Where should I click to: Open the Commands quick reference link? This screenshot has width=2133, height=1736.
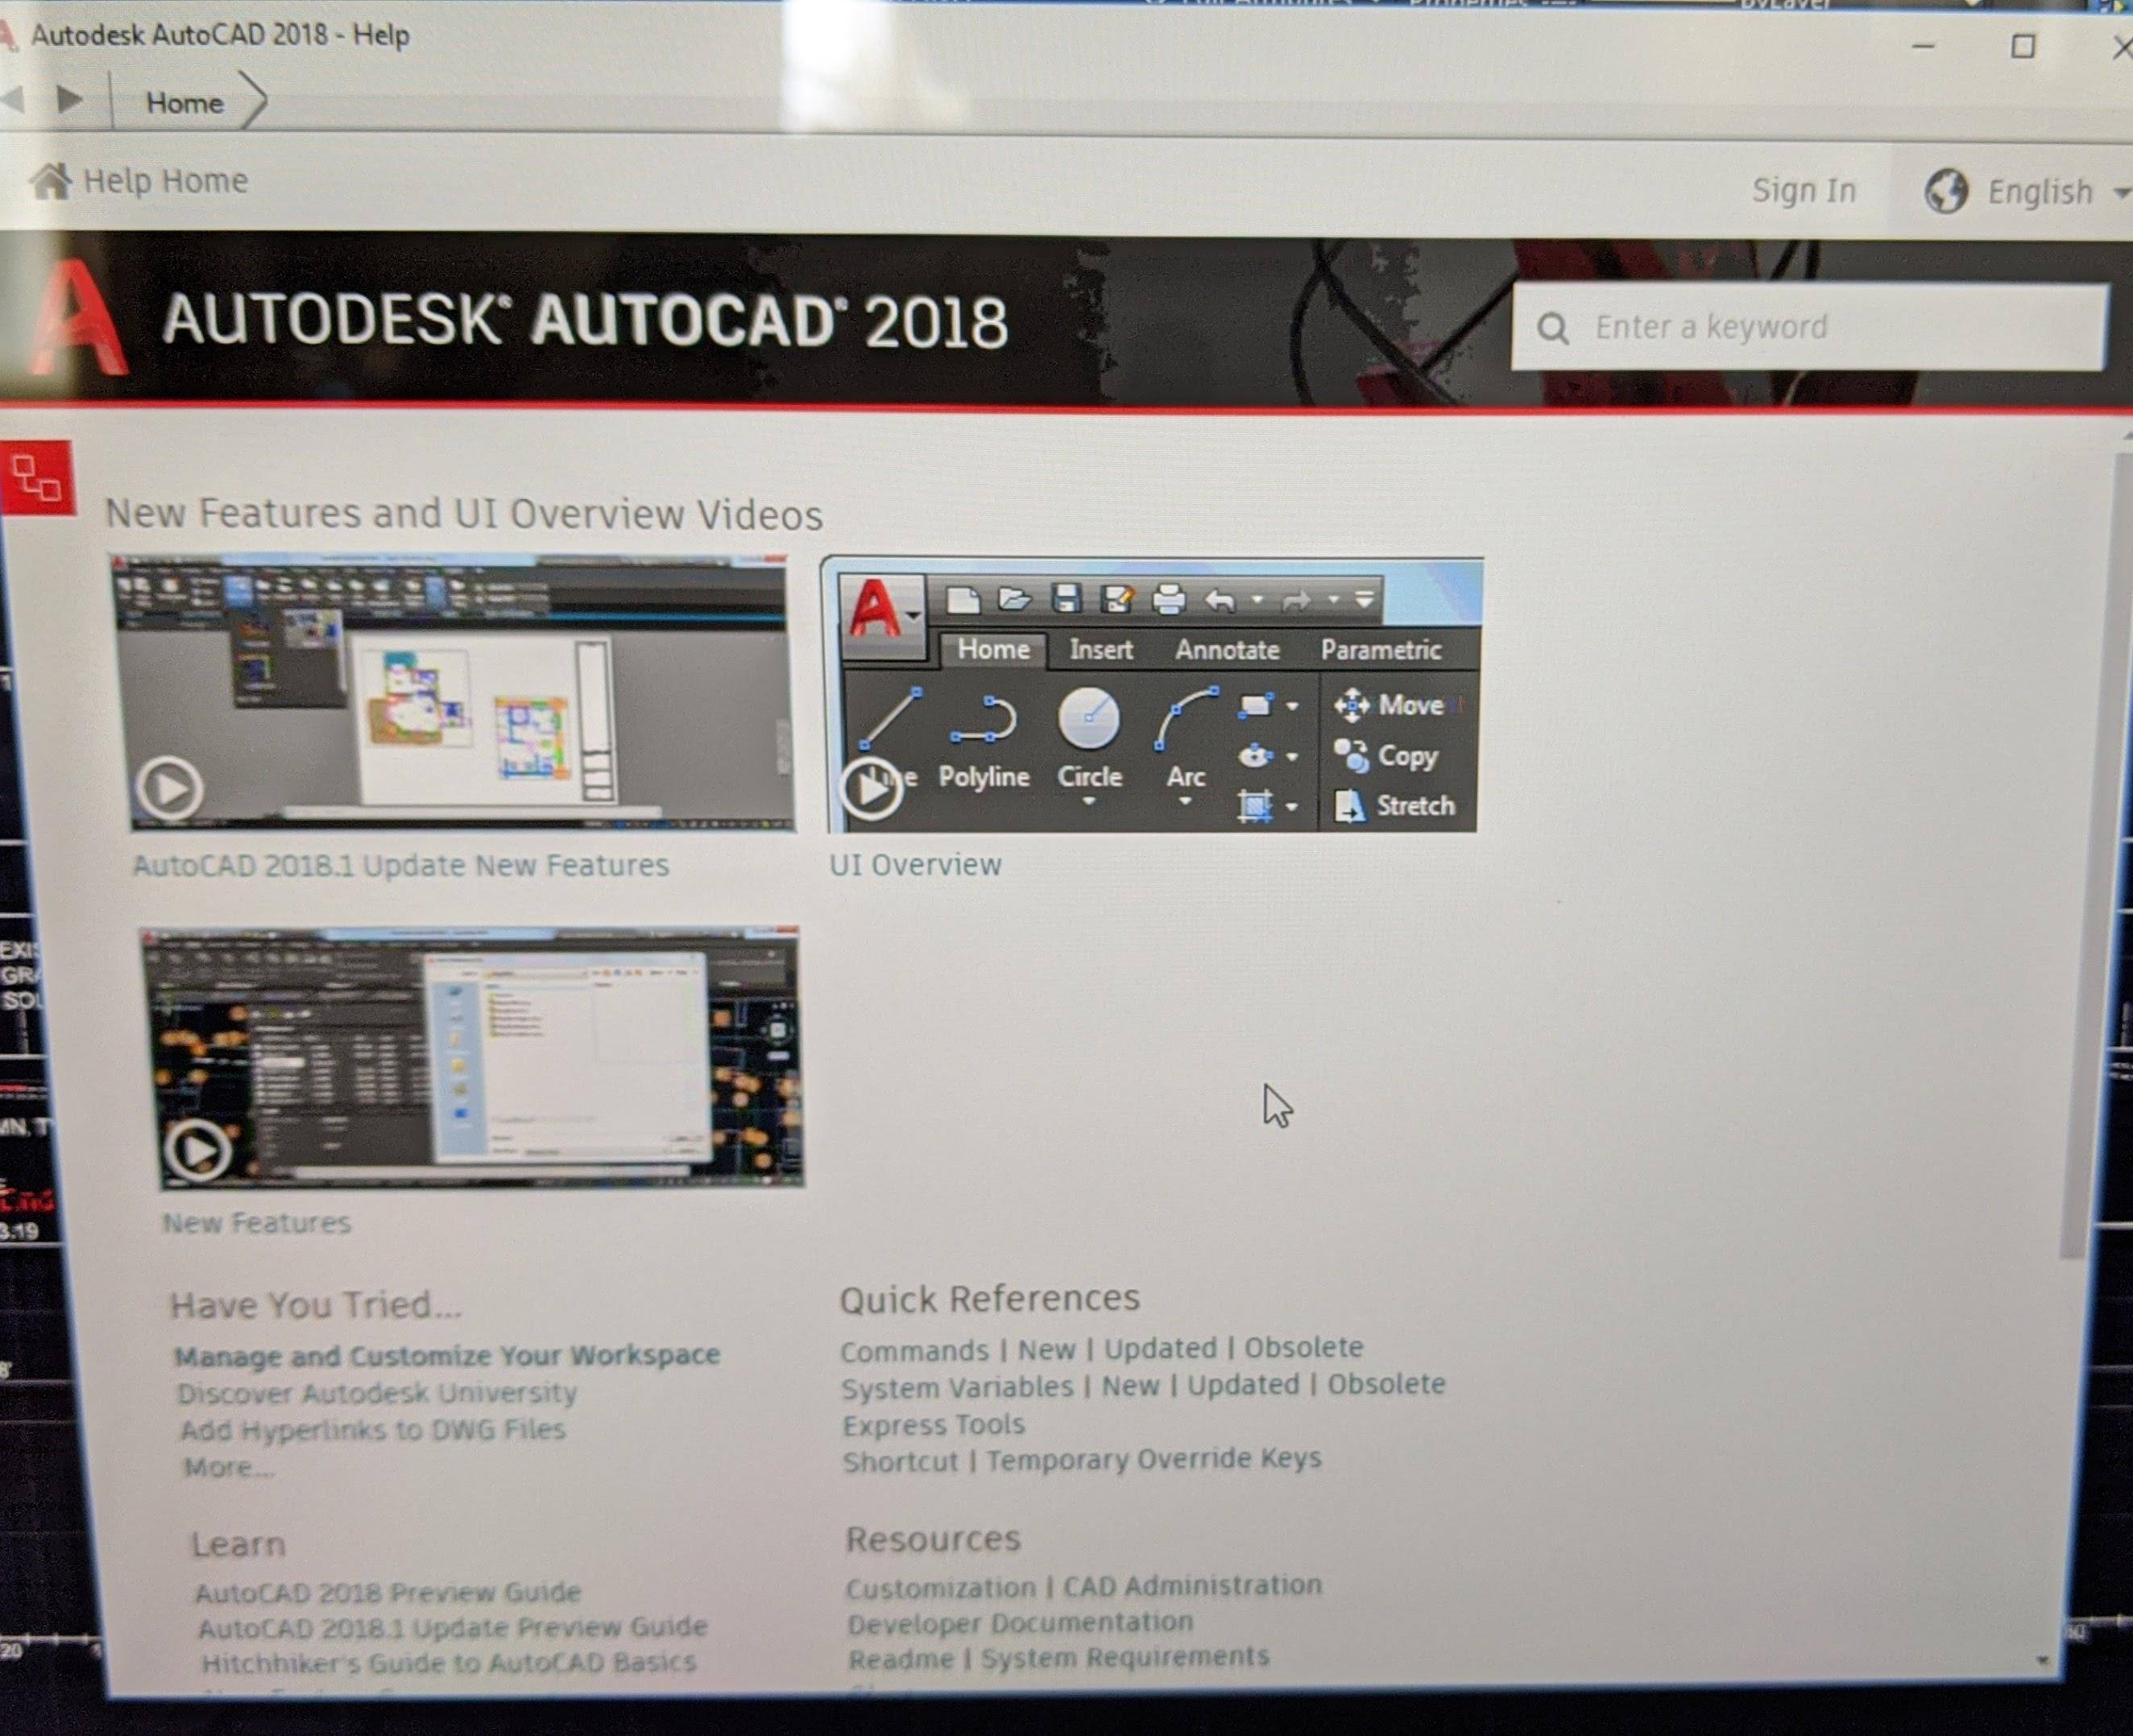(913, 1351)
